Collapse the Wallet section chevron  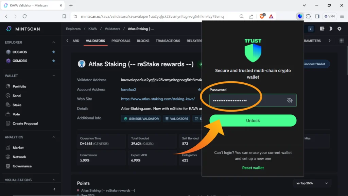click(x=53, y=76)
